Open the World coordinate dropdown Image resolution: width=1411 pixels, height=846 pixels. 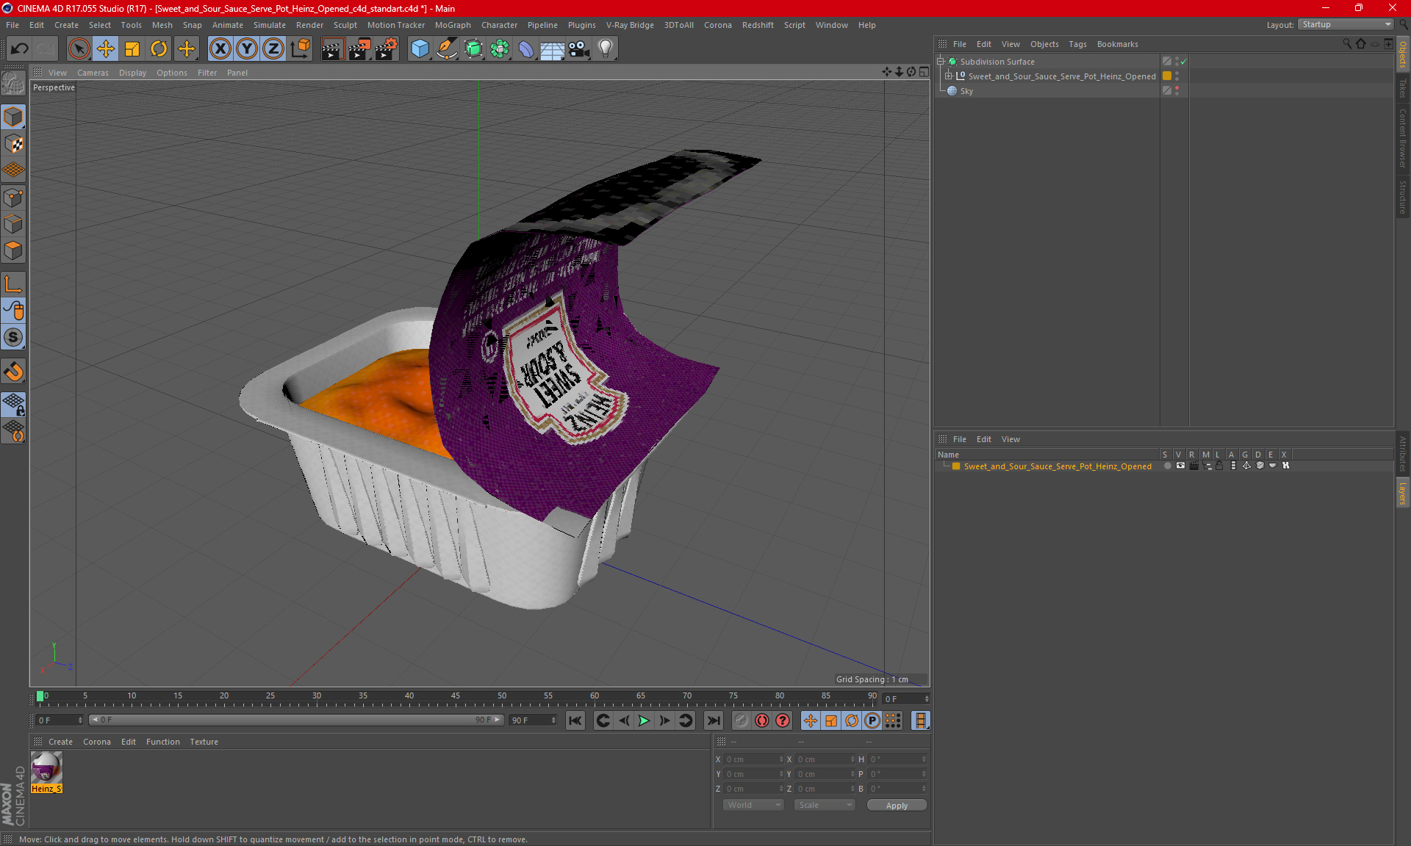754,805
